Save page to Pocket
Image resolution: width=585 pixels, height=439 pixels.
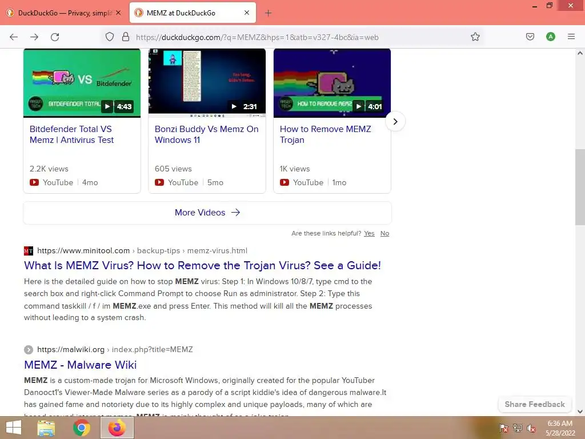(530, 37)
